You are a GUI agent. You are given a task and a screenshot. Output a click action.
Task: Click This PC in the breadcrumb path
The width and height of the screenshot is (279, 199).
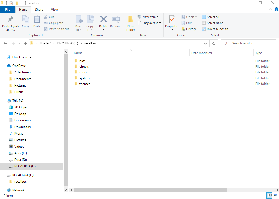45,43
